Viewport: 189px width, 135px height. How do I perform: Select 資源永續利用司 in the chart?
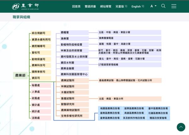click(x=40, y=40)
